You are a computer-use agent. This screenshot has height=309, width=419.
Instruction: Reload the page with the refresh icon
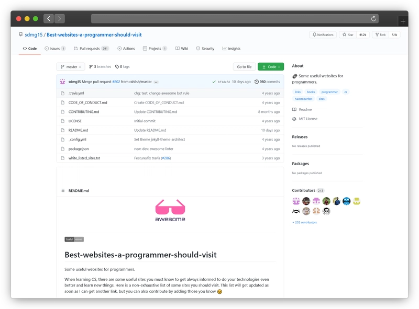[373, 18]
